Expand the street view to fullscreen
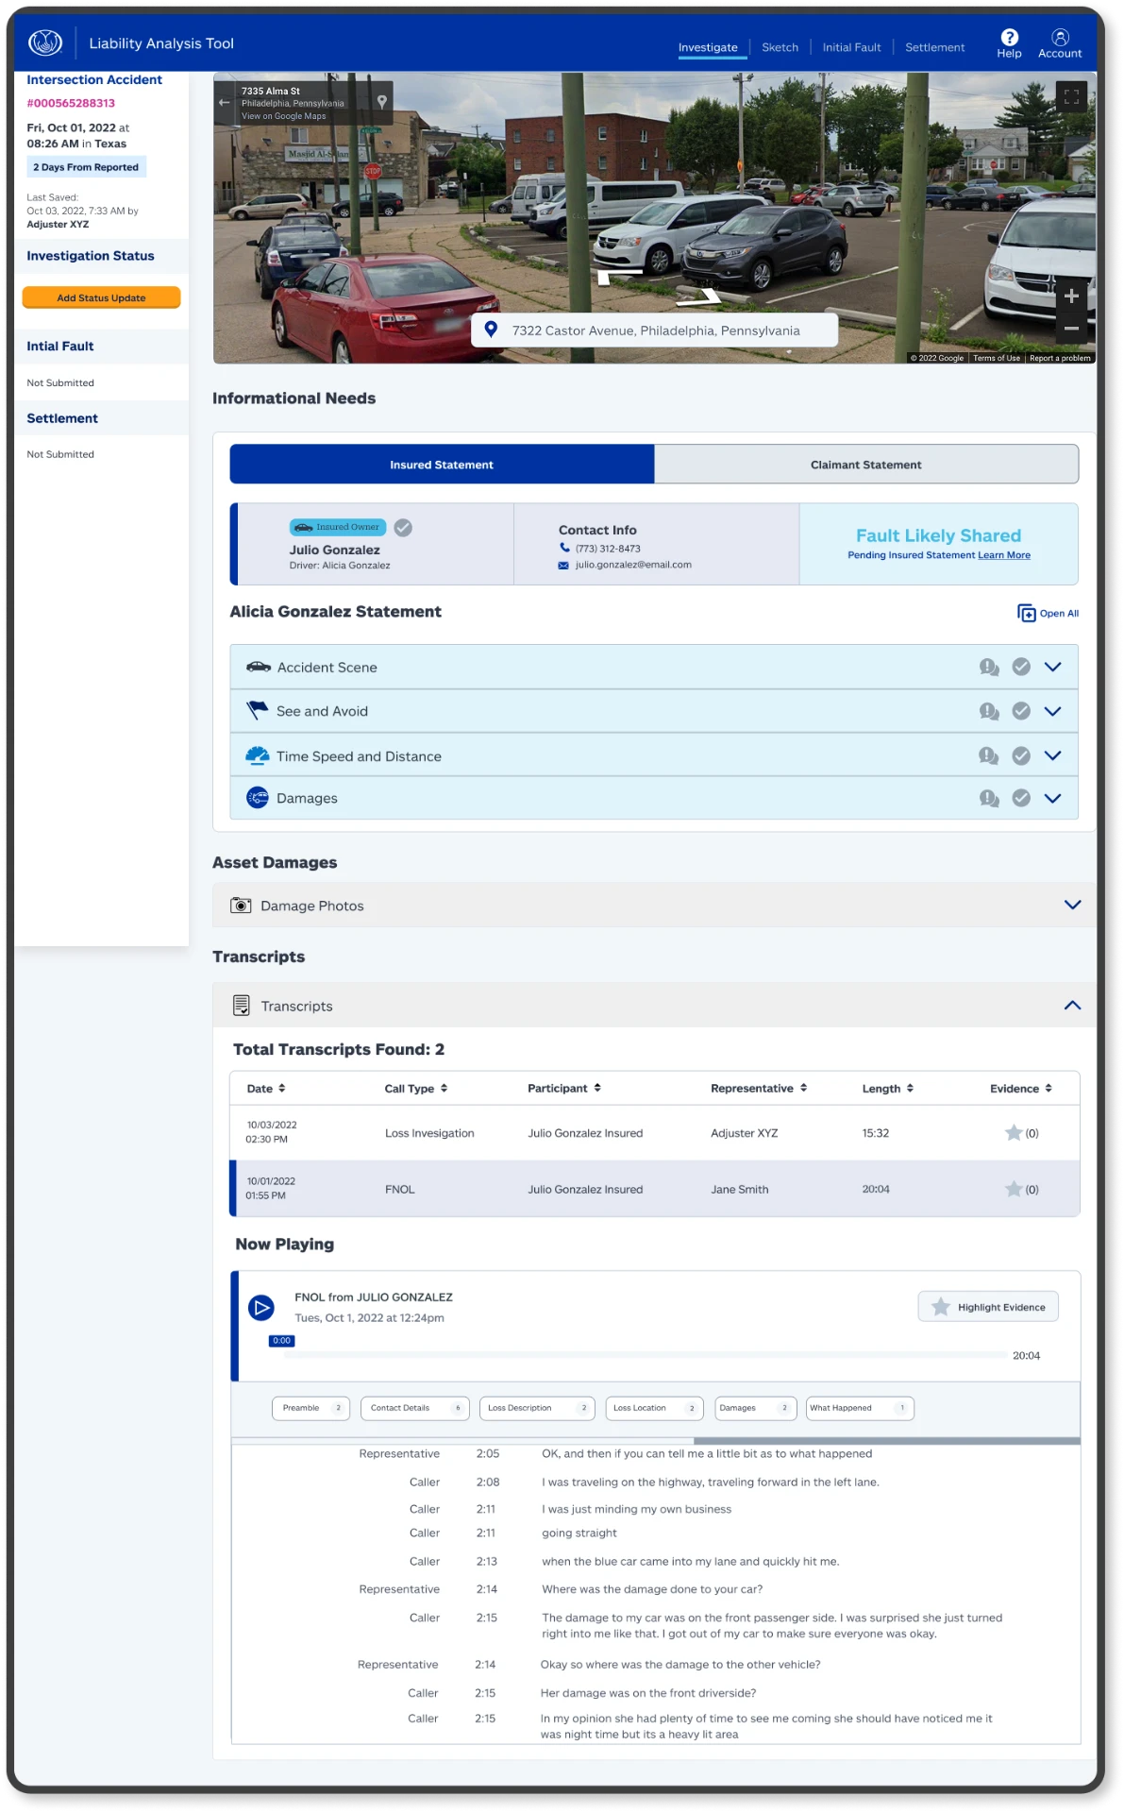The height and width of the screenshot is (1813, 1124). [1071, 96]
